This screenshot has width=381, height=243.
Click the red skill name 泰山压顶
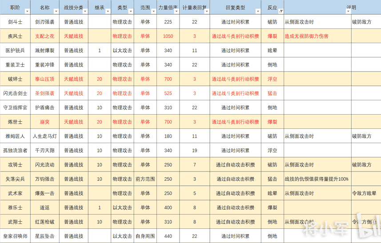pyautogui.click(x=45, y=79)
